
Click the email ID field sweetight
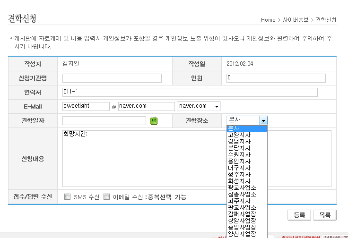pyautogui.click(x=86, y=106)
